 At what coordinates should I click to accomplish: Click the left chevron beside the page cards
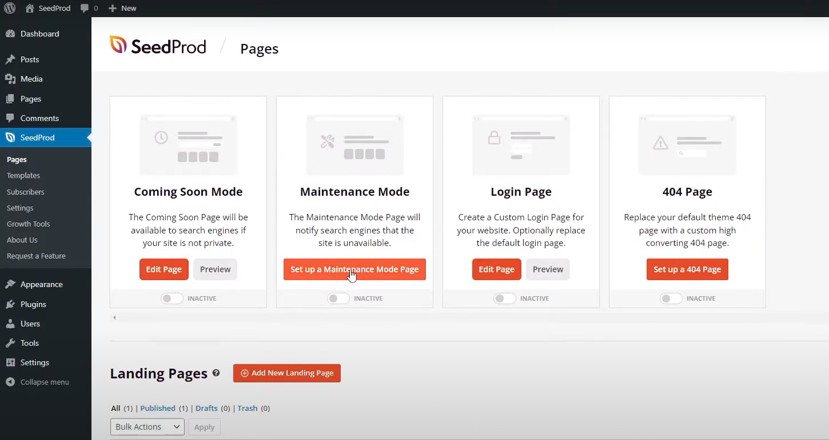[x=114, y=317]
